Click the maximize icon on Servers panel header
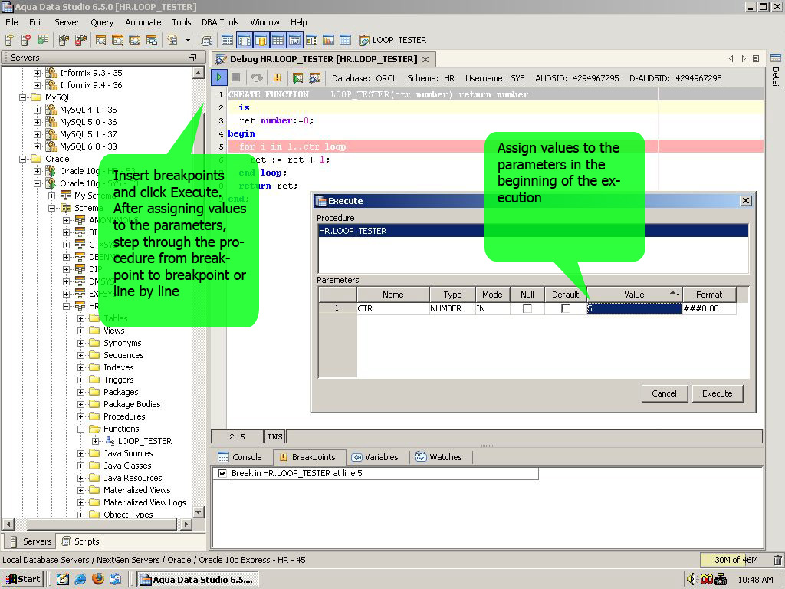Viewport: 785px width, 589px height. pyautogui.click(x=192, y=58)
